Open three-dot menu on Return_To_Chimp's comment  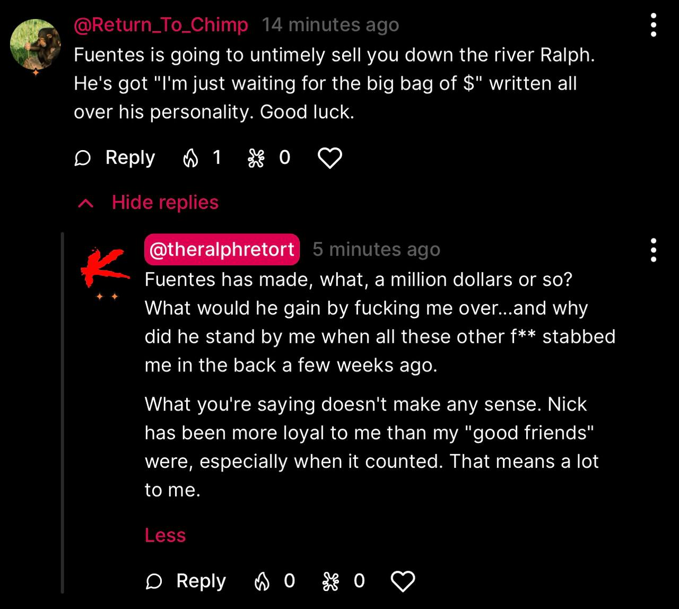point(654,25)
